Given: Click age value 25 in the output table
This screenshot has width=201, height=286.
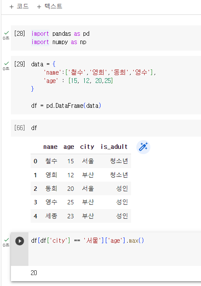Looking at the screenshot, I should pos(70,202).
